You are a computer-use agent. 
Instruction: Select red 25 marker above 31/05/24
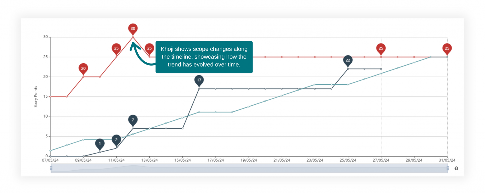click(x=447, y=48)
